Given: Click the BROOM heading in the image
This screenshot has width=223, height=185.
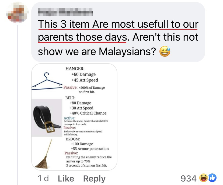Looking at the screenshot, I should click(73, 139).
